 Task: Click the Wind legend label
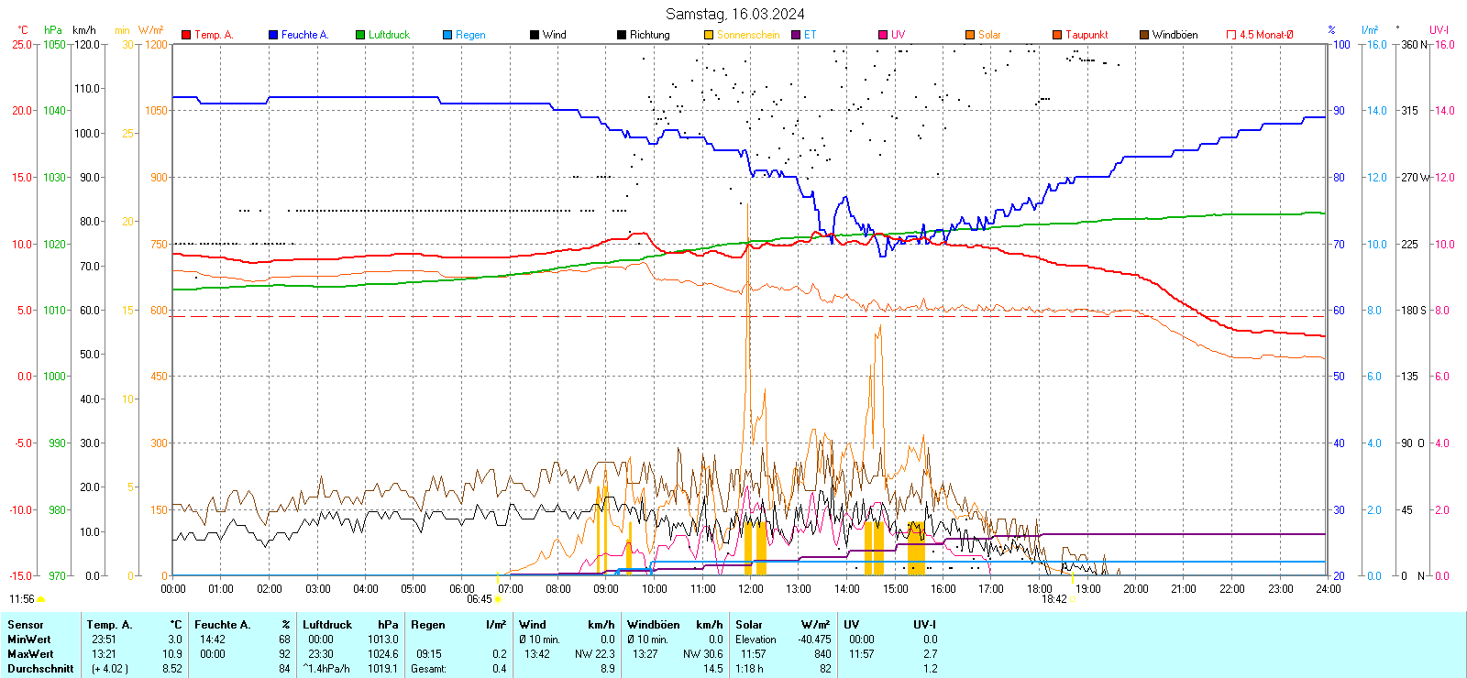[554, 35]
